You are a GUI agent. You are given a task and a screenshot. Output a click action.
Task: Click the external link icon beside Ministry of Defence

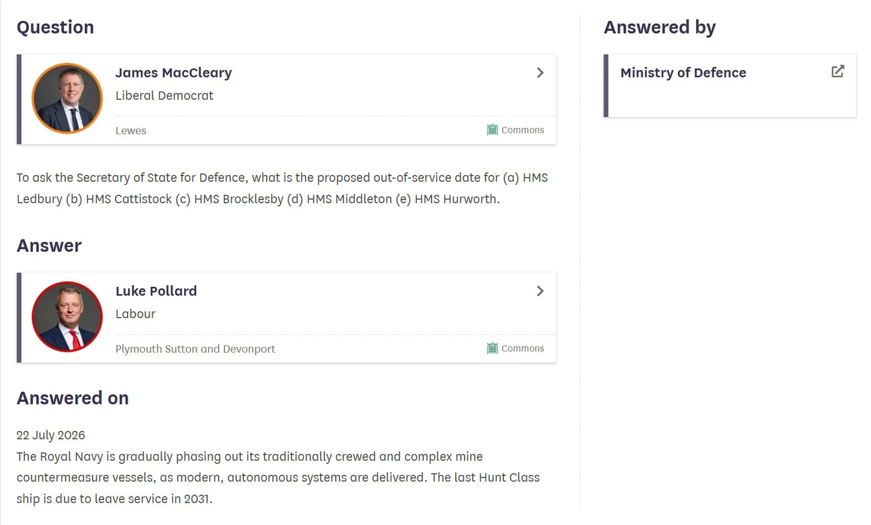pyautogui.click(x=838, y=72)
